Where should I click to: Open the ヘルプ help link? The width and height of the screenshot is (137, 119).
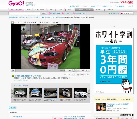131,6
